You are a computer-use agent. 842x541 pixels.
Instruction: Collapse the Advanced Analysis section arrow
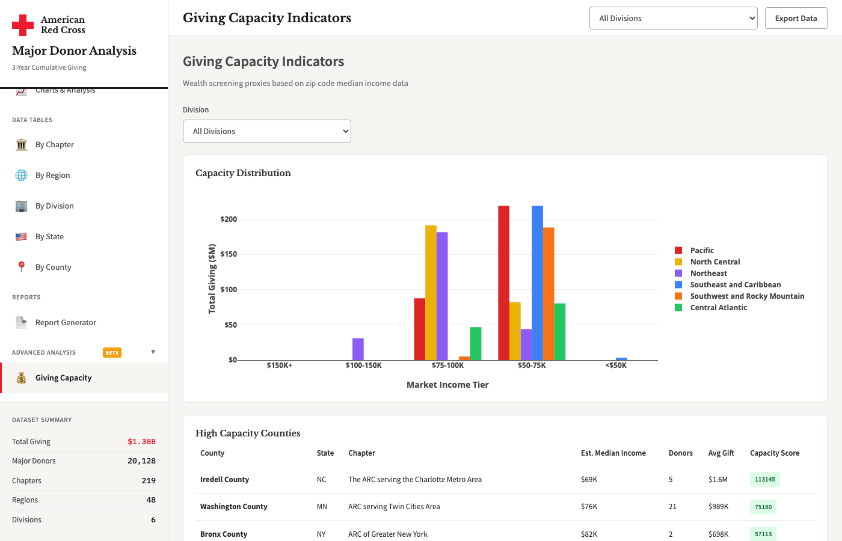[153, 352]
